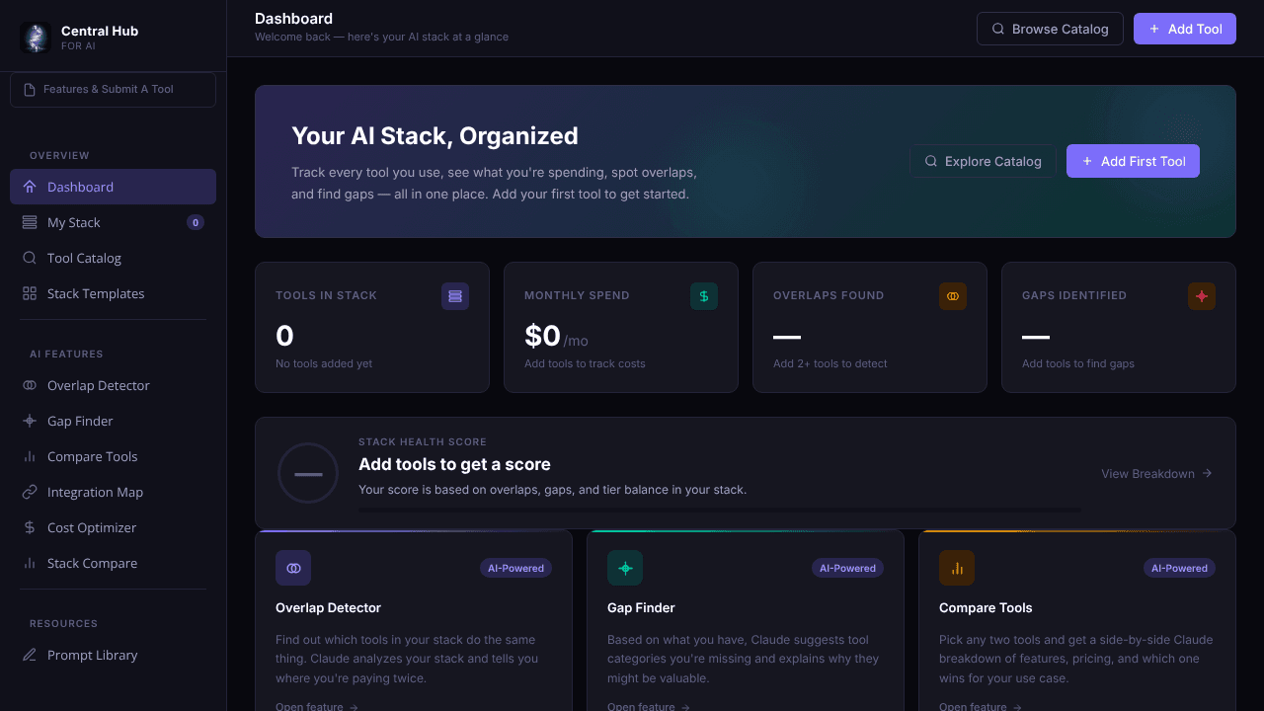Click the "Add 2+ tools to detect" text

pyautogui.click(x=830, y=363)
